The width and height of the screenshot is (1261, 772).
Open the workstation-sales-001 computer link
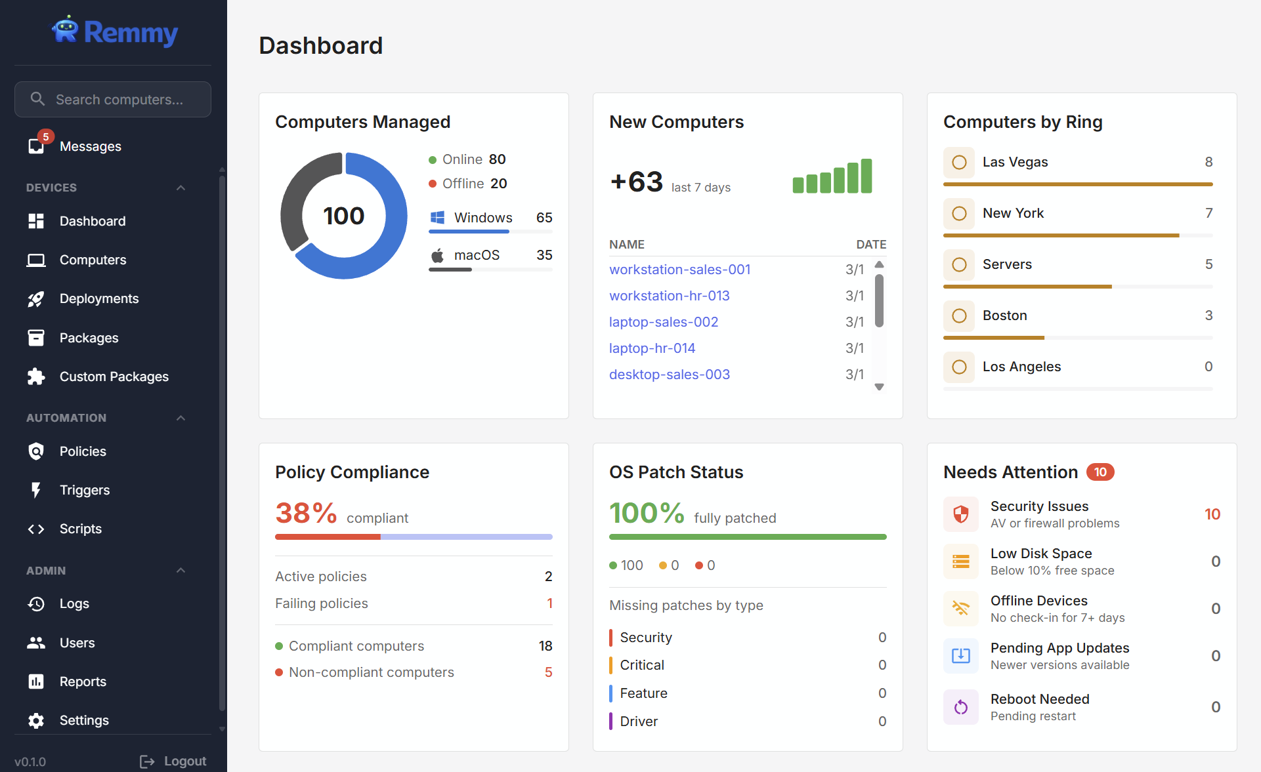(x=679, y=269)
